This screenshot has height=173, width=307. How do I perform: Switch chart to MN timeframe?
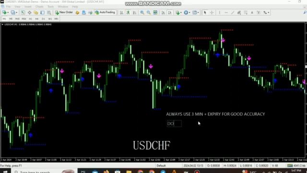click(57, 19)
